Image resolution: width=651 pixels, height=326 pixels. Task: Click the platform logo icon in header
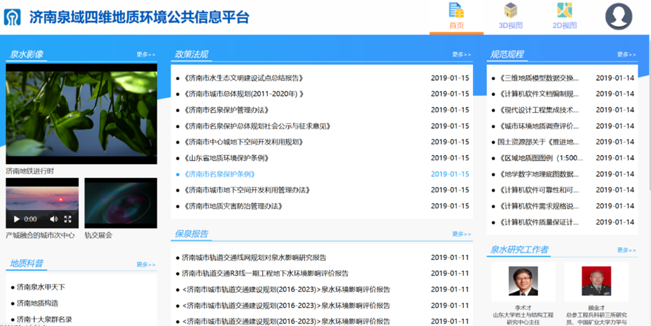pyautogui.click(x=13, y=17)
